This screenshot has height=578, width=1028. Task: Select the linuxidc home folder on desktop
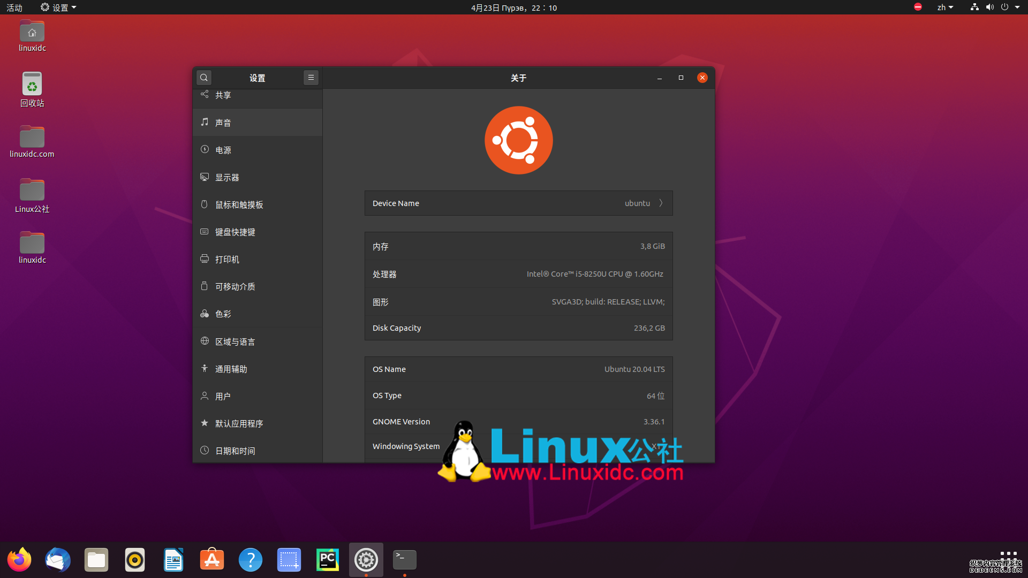32,36
